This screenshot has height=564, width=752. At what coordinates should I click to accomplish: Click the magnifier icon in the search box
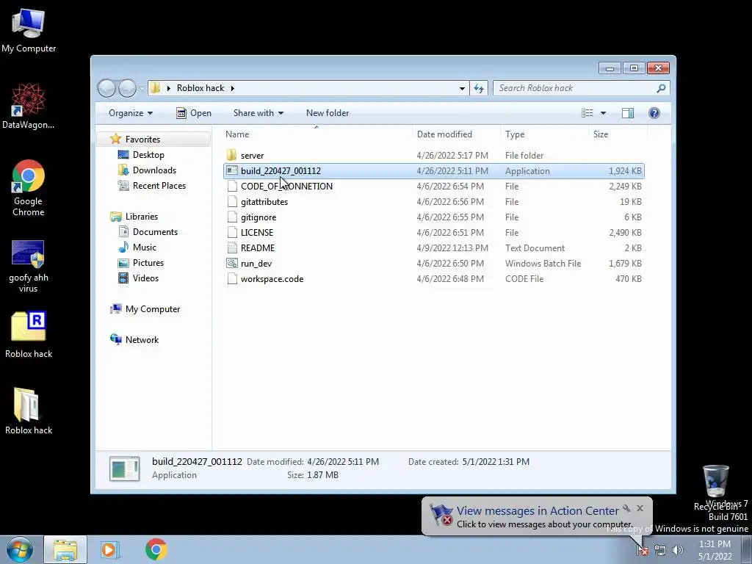point(661,88)
